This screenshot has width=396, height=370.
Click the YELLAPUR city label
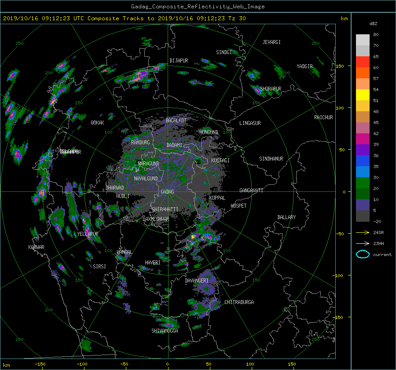point(88,234)
